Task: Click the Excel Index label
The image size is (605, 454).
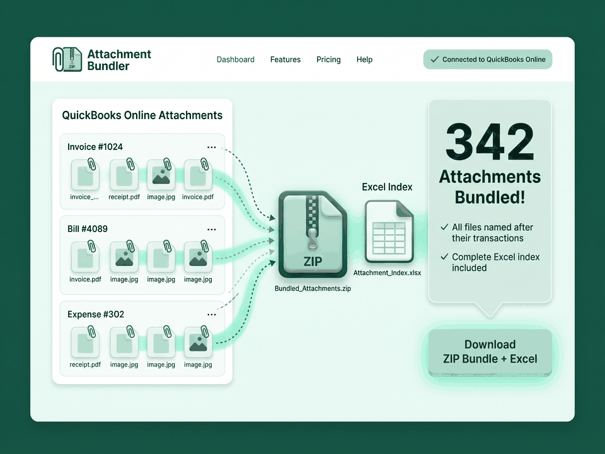Action: point(387,187)
